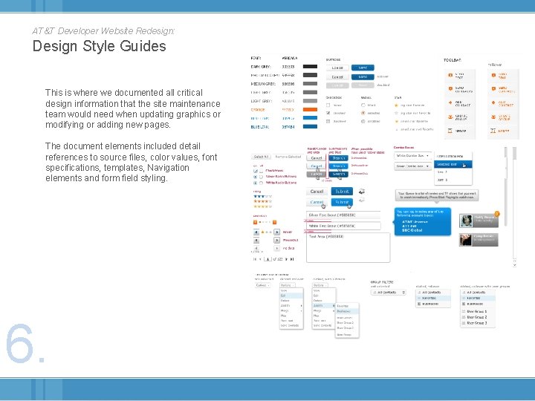The image size is (535, 401).
Task: Click the greyed-out disabled radio button
Action: [x=363, y=121]
